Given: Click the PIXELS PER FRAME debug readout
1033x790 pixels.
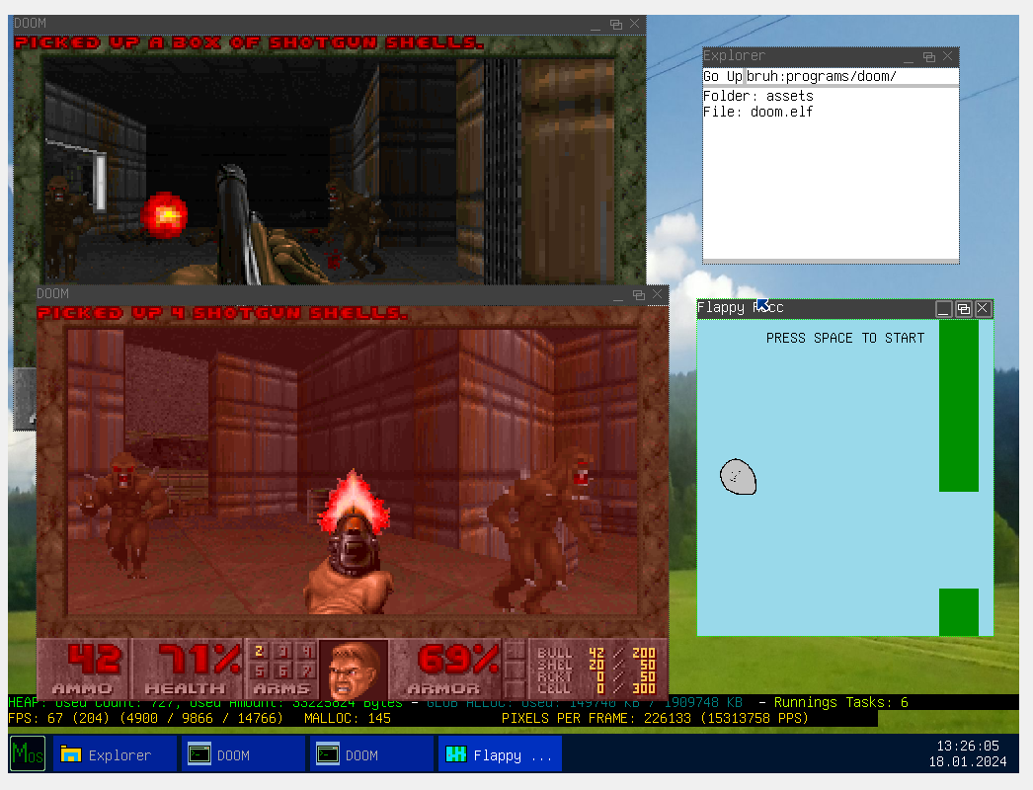Looking at the screenshot, I should (655, 718).
